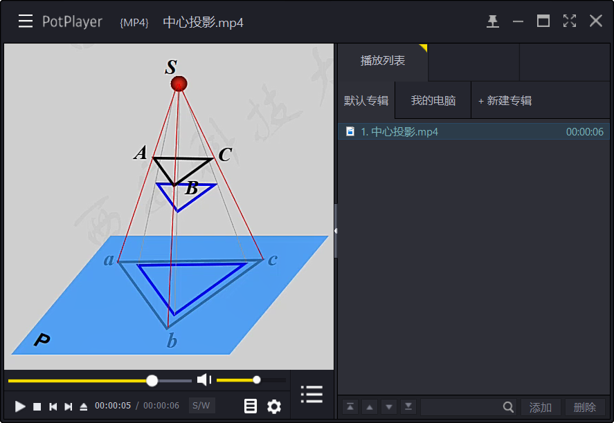Skip to the next track
The width and height of the screenshot is (614, 423).
click(68, 406)
